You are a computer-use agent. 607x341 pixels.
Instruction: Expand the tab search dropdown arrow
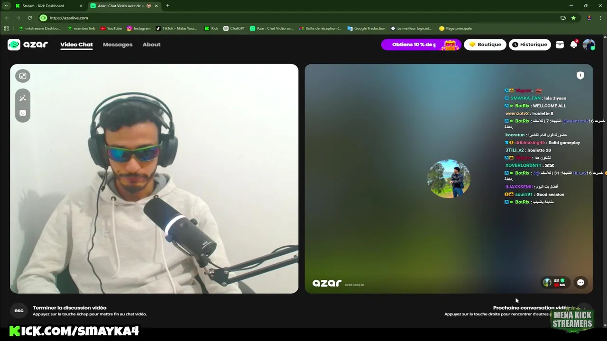(x=6, y=6)
